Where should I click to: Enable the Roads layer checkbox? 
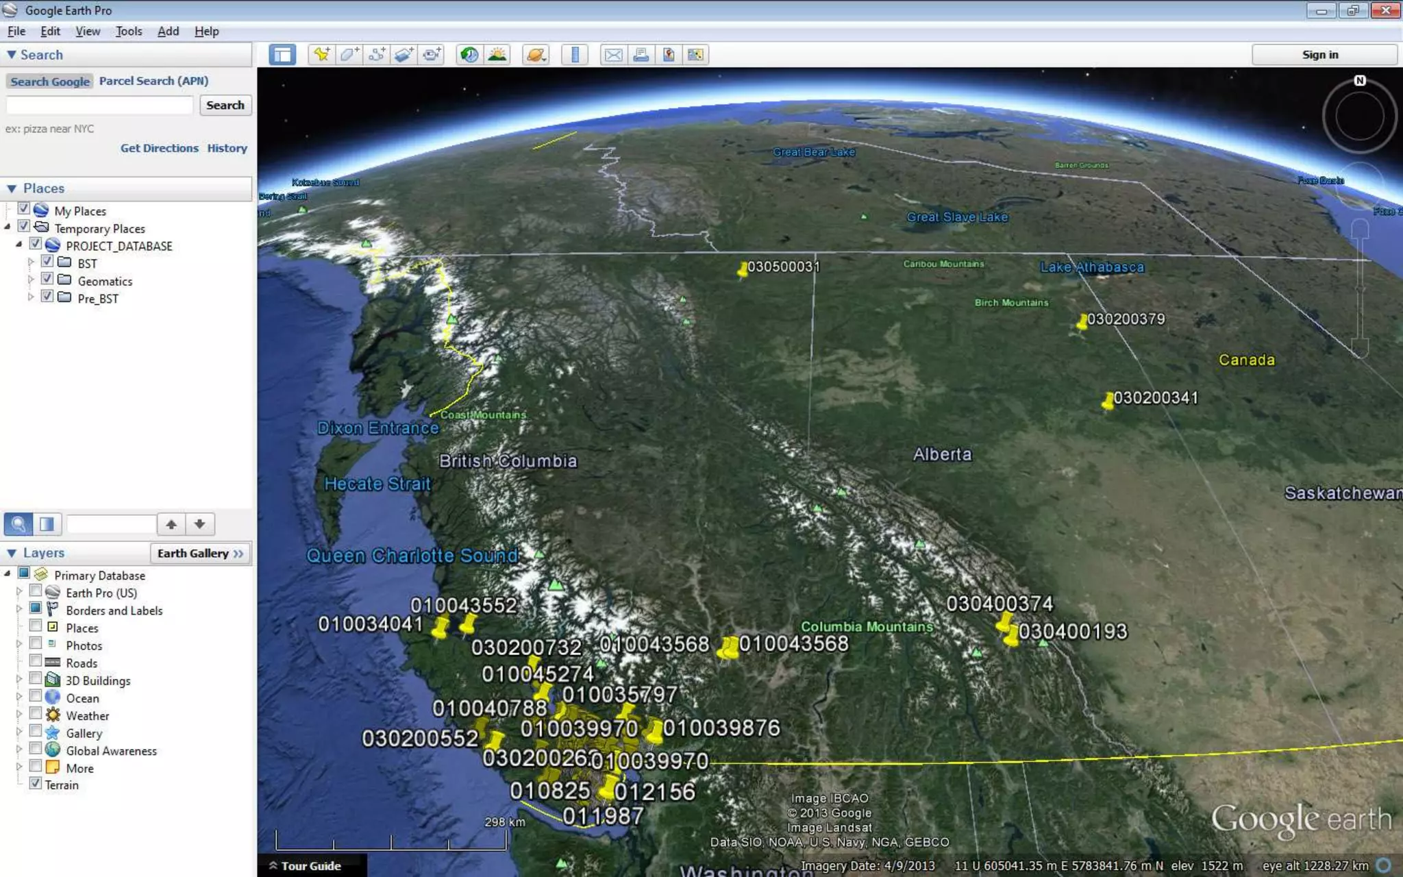(36, 660)
